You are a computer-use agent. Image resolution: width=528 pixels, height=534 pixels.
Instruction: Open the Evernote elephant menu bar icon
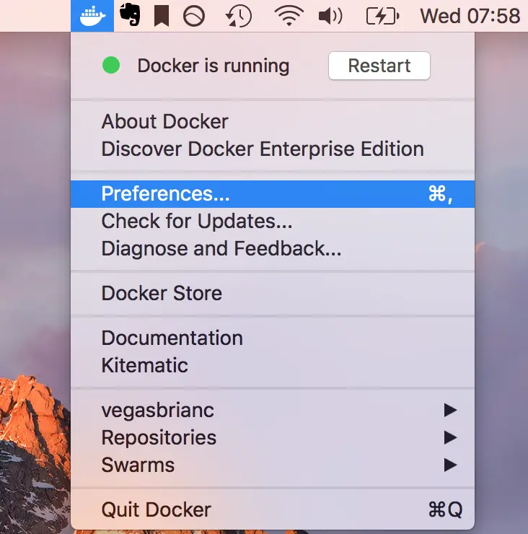tap(130, 14)
